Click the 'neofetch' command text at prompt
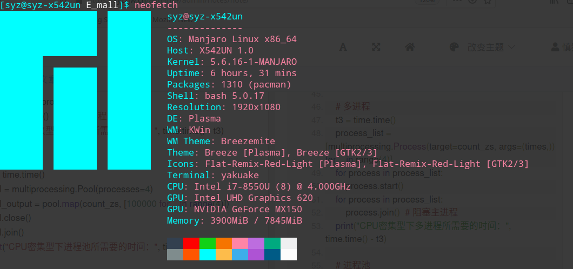The image size is (573, 269). tap(156, 5)
